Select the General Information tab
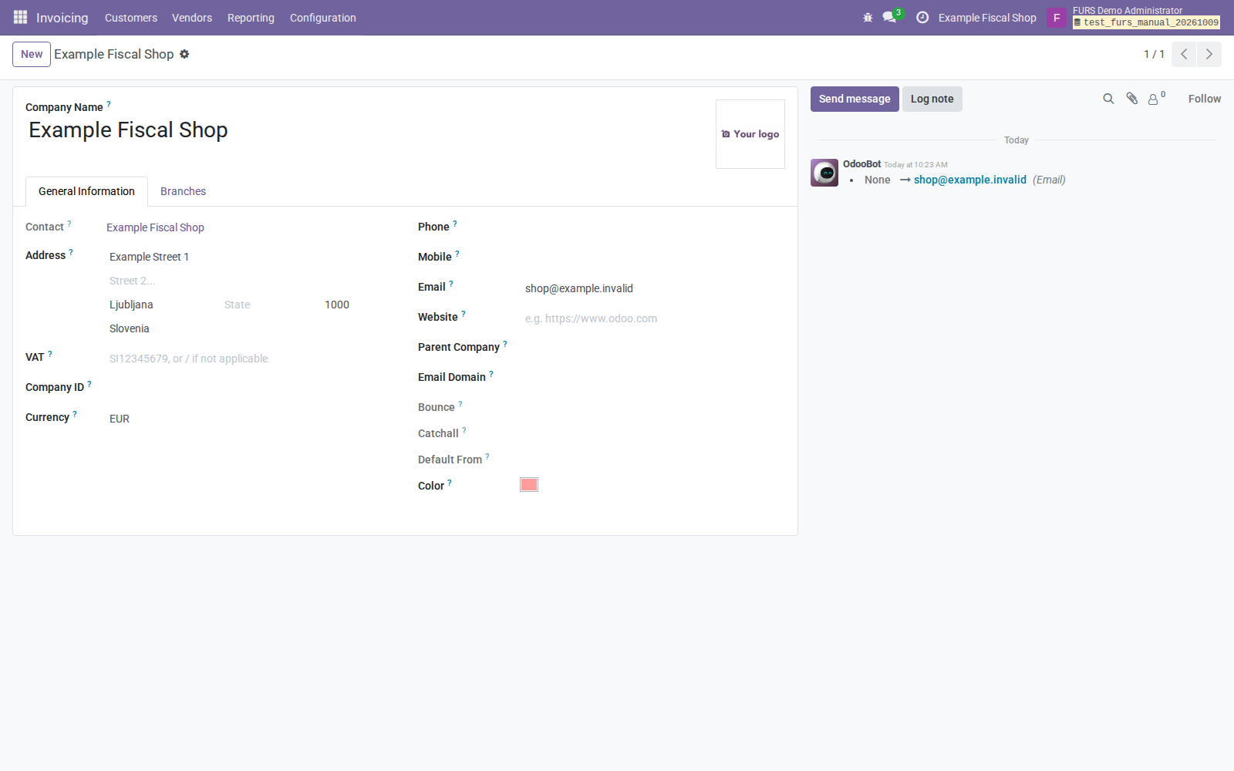 (x=86, y=191)
